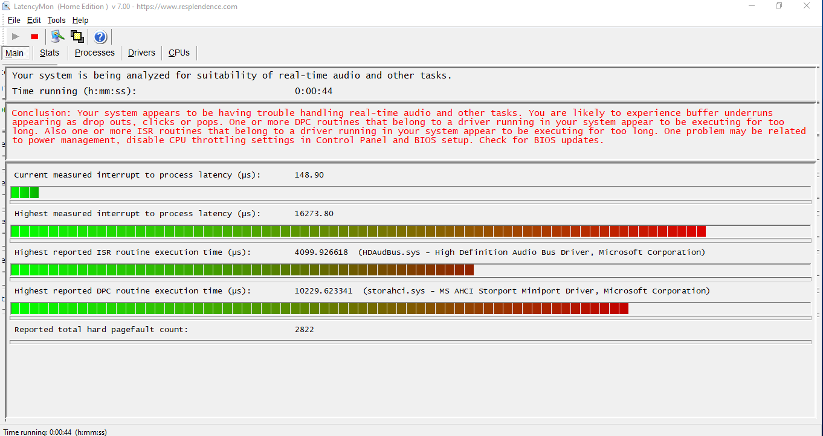This screenshot has height=436, width=823.
Task: Select the ISR time value 4099.926618
Action: [321, 252]
